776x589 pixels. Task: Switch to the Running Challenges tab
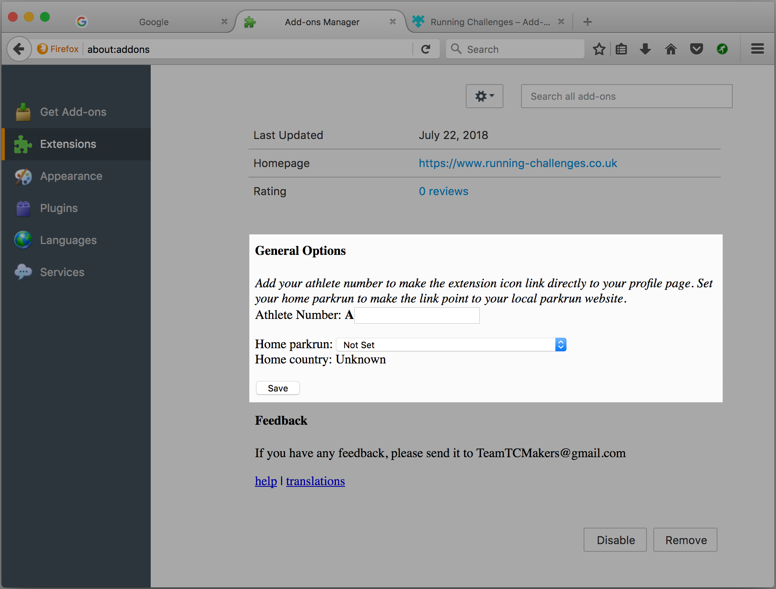(x=490, y=22)
